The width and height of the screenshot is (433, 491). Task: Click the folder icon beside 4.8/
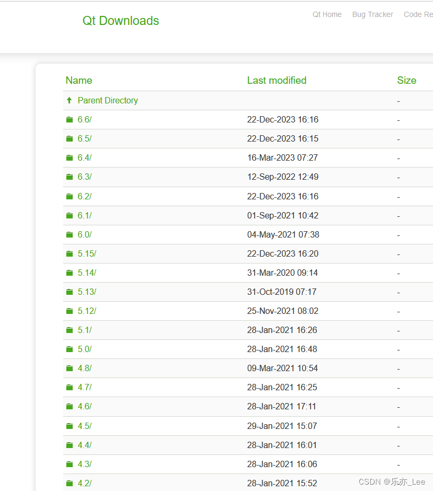tap(70, 369)
